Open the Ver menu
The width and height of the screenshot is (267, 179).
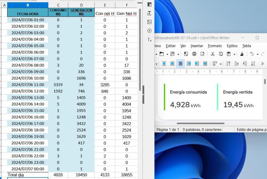pyautogui.click(x=183, y=46)
